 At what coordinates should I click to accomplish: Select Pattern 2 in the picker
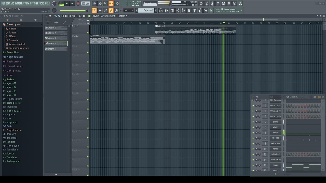(x=56, y=33)
